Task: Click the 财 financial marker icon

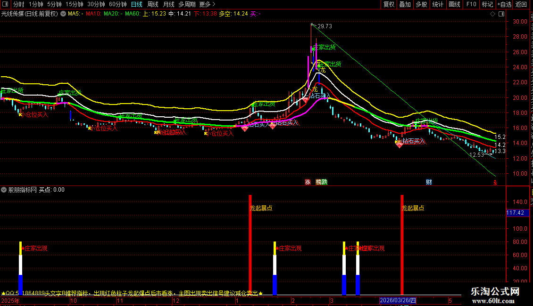Action: click(429, 182)
